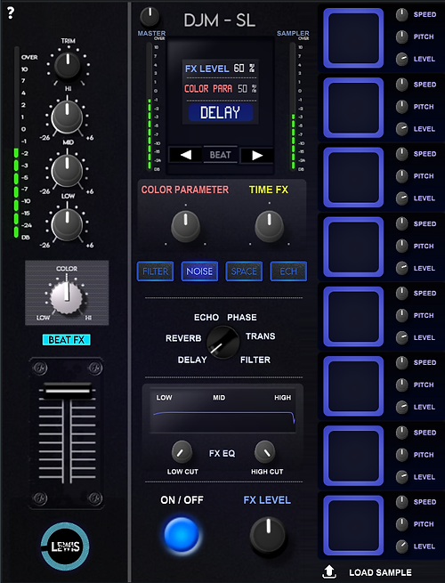Click second pad's PITCH knob
Viewport: 445px width, 583px height.
coord(401,107)
